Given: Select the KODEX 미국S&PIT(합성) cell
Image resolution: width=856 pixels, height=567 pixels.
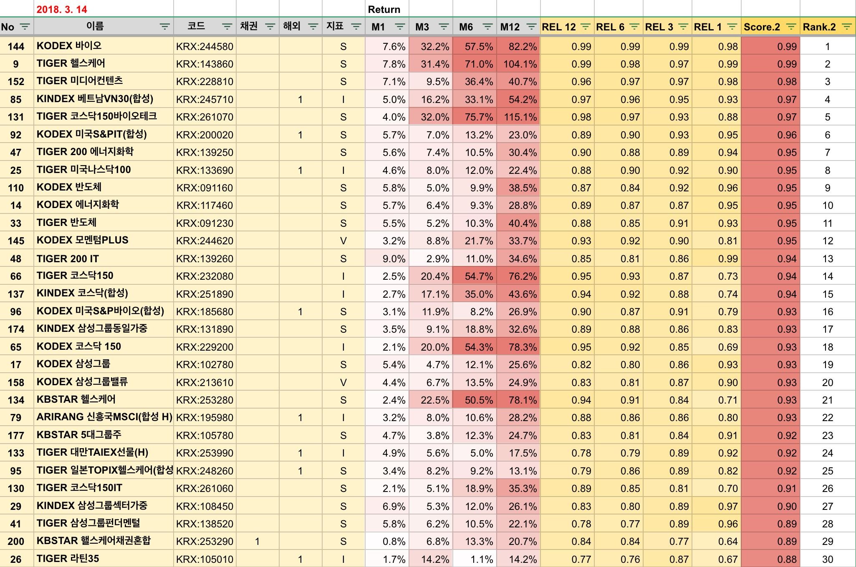Looking at the screenshot, I should pyautogui.click(x=104, y=135).
